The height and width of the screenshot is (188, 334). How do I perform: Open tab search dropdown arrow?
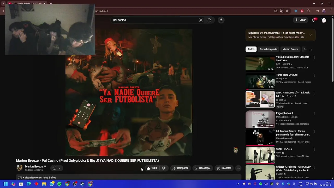[x=3, y=3]
